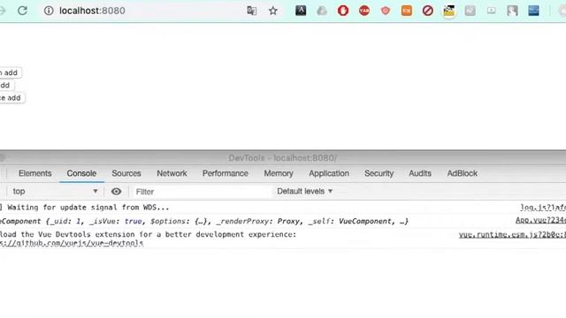Viewport: 566px width, 318px height.
Task: Click 'Waiting for update signal from WDS...' message
Action: tap(88, 208)
